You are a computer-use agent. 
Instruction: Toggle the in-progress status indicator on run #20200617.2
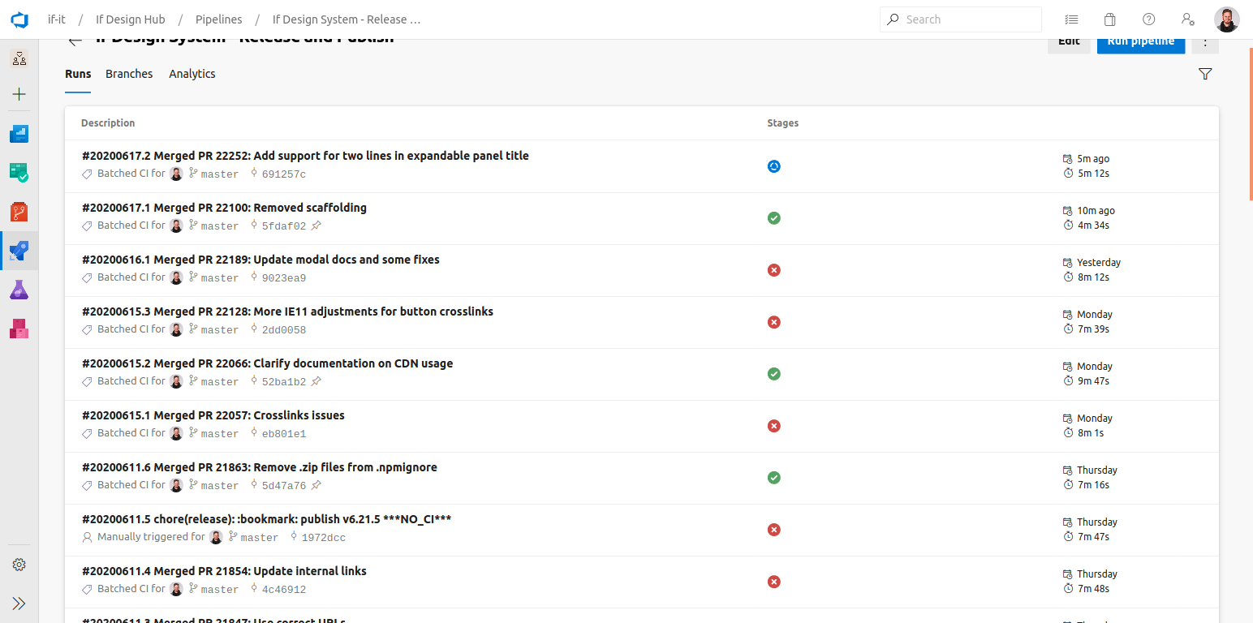point(773,165)
